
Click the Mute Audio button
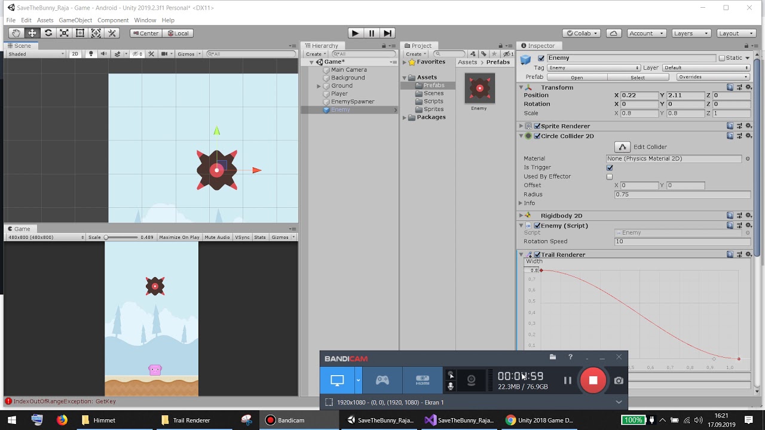point(217,237)
